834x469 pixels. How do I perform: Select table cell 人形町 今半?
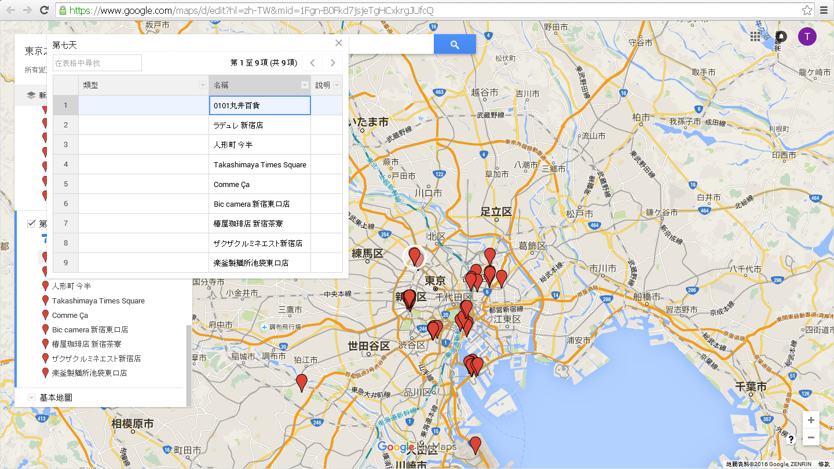(259, 145)
